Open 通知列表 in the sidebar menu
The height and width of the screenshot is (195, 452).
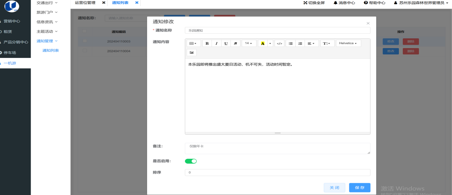51,50
